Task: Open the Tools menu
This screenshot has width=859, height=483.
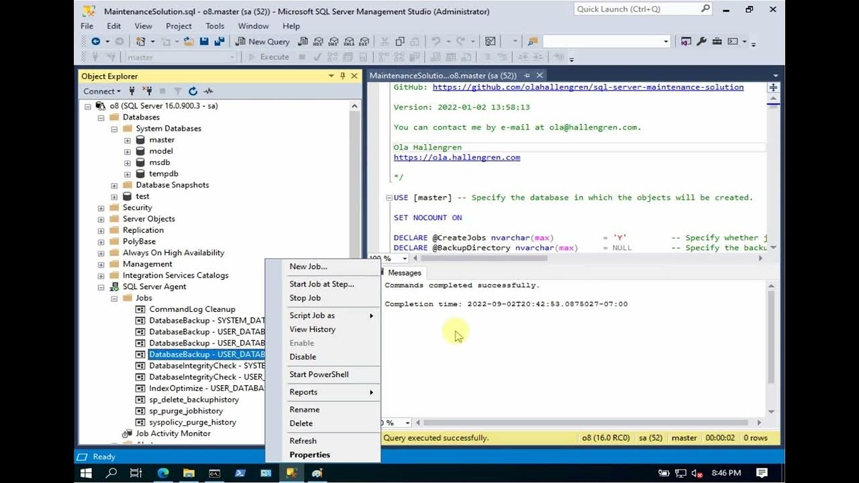Action: [x=215, y=26]
